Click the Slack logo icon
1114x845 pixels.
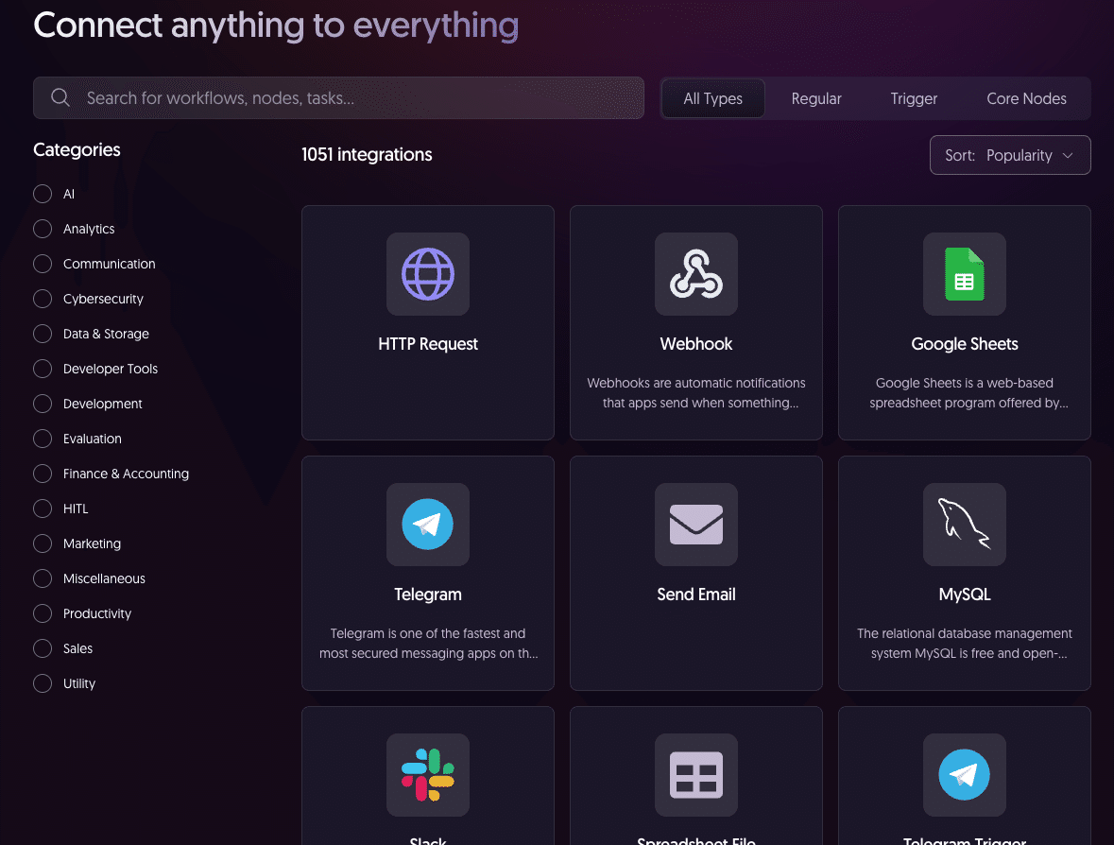[427, 775]
